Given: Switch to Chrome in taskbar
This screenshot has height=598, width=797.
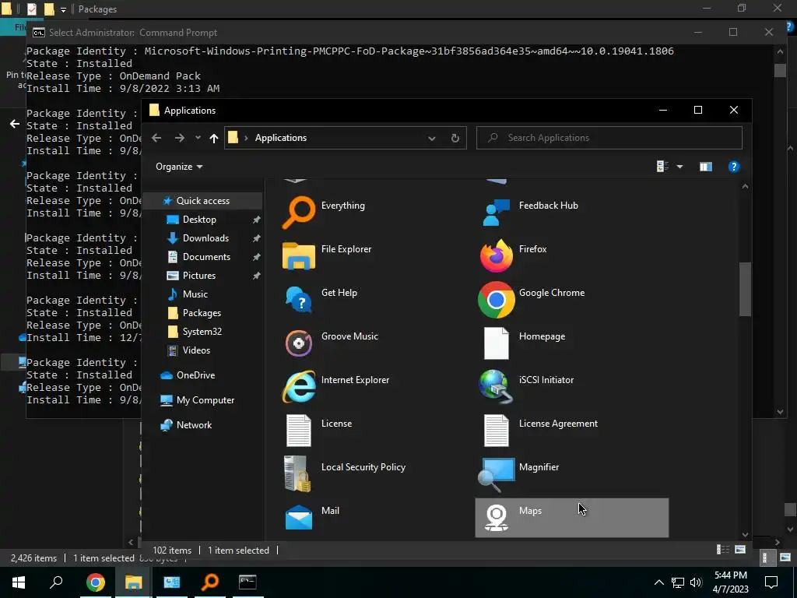Looking at the screenshot, I should pyautogui.click(x=96, y=582).
